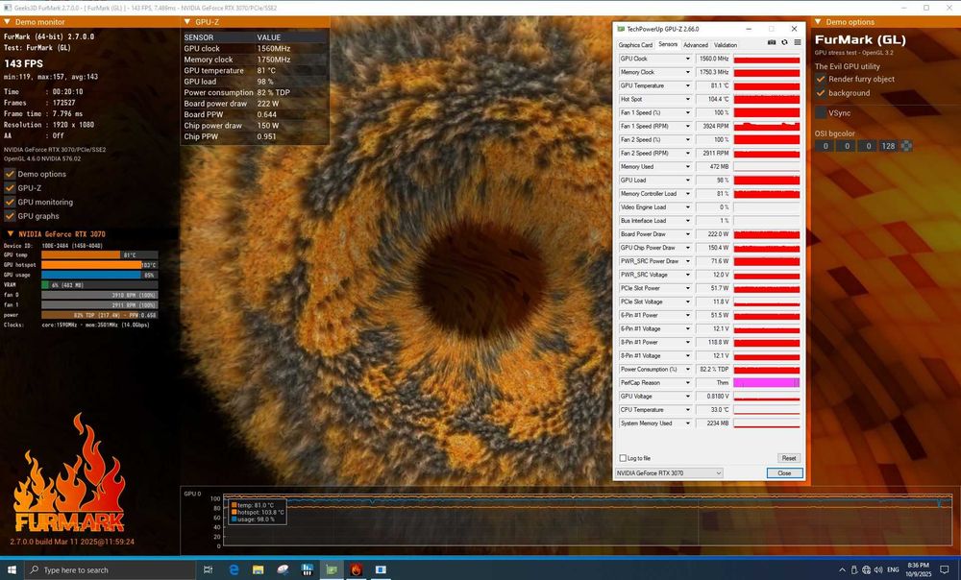
Task: Click the taskbar clock showing 8:36 PM
Action: click(918, 569)
